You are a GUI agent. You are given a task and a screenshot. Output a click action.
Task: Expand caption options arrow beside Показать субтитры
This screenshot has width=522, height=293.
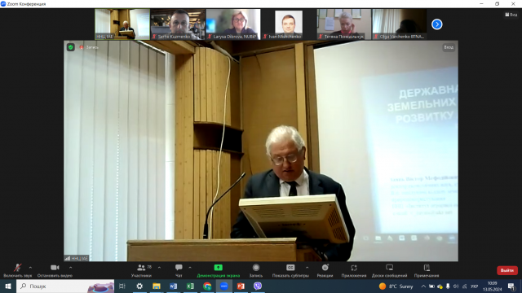(x=307, y=268)
